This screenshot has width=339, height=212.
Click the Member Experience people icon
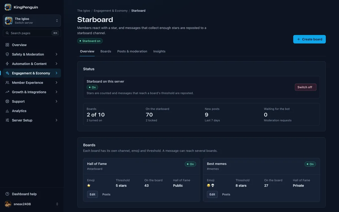pyautogui.click(x=7, y=83)
